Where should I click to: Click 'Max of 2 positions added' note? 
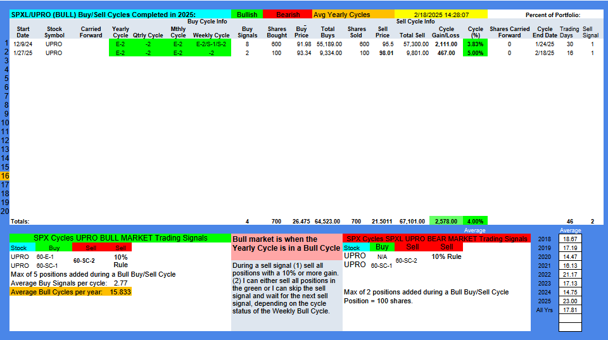click(426, 293)
